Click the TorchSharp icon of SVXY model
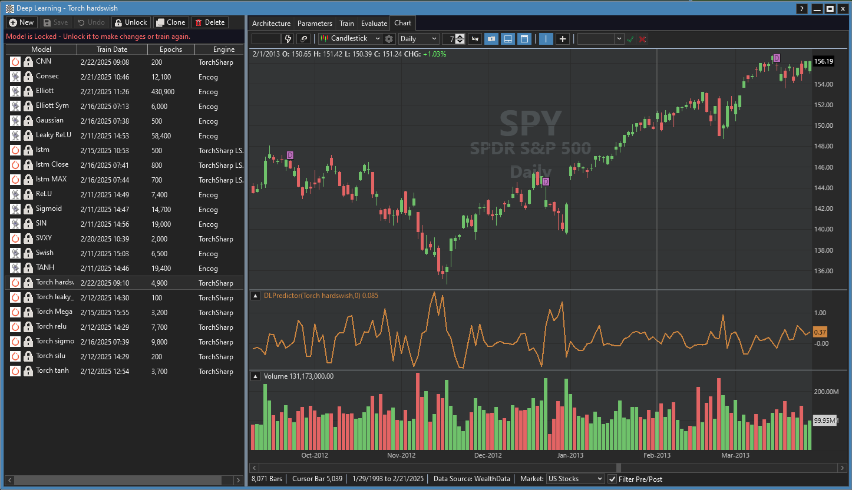The width and height of the screenshot is (852, 490). tap(15, 239)
